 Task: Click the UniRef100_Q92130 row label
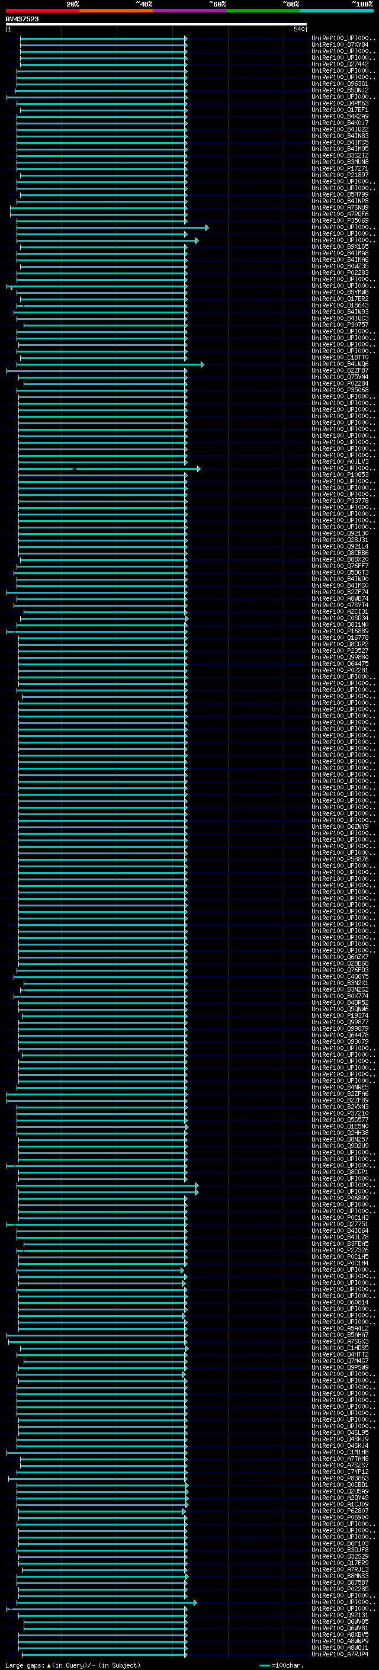[x=340, y=533]
